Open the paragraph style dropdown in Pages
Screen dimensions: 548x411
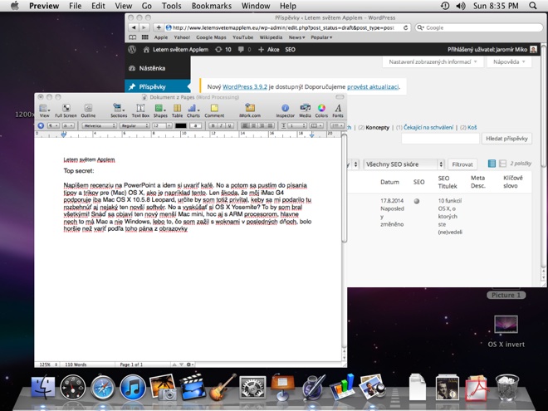point(53,125)
